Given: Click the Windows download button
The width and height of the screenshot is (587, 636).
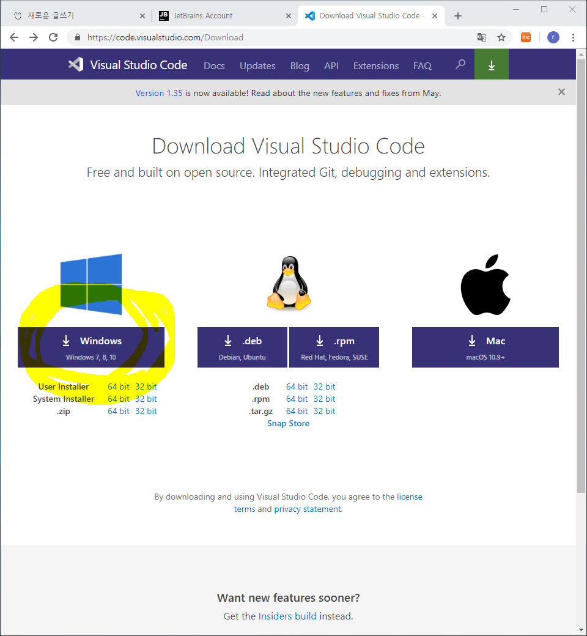Looking at the screenshot, I should [x=91, y=347].
